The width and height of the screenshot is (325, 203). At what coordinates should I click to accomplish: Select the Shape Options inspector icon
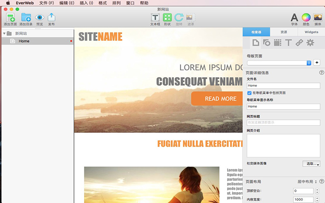[266, 43]
